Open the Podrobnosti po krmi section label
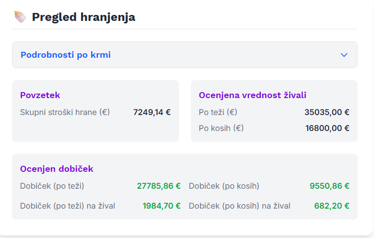Screen dimensions: 374x238 tap(66, 55)
